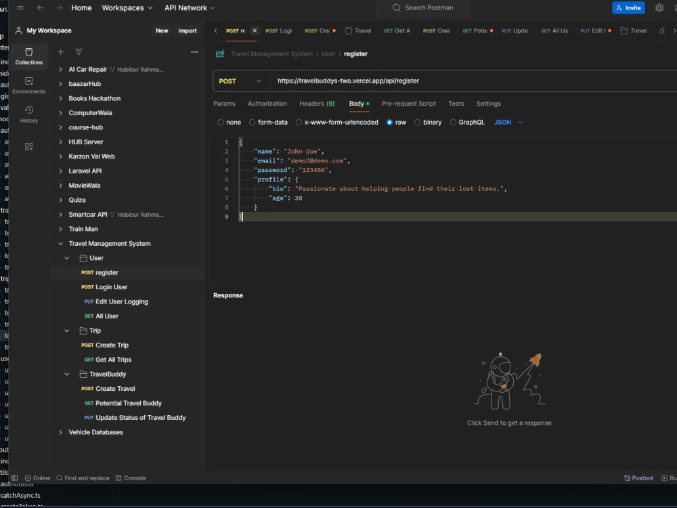Open the API Network dropdown menu
Image resolution: width=677 pixels, height=508 pixels.
(x=189, y=7)
